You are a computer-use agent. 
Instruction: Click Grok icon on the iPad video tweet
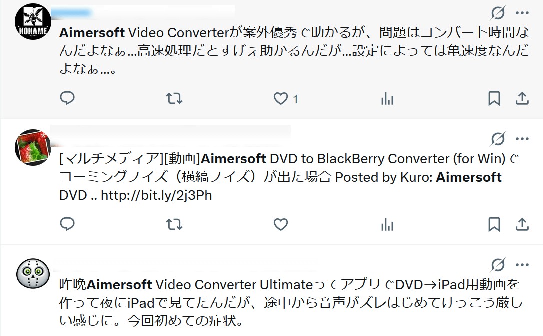pos(498,265)
